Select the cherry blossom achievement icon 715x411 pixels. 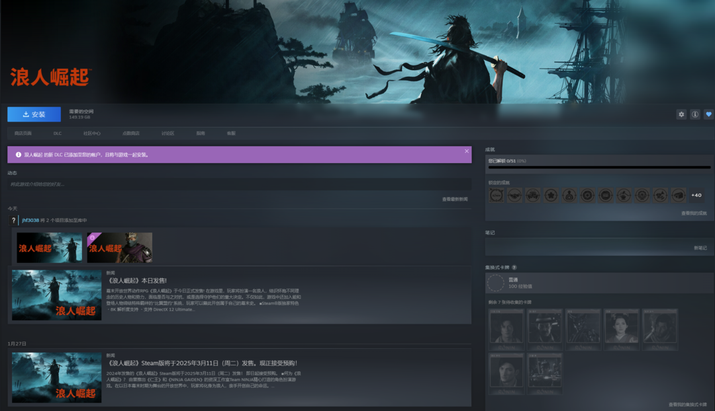point(551,196)
